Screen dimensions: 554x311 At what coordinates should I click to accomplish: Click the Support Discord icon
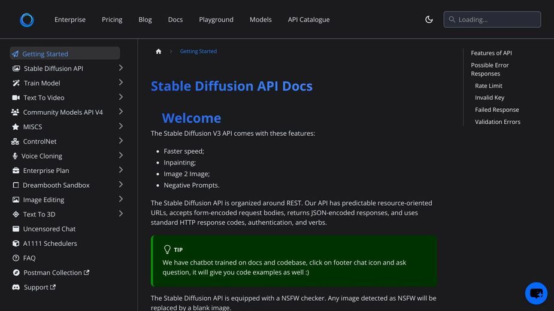[x=16, y=287]
